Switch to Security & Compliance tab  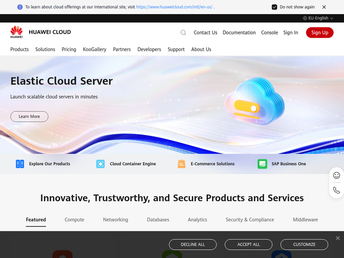[250, 220]
